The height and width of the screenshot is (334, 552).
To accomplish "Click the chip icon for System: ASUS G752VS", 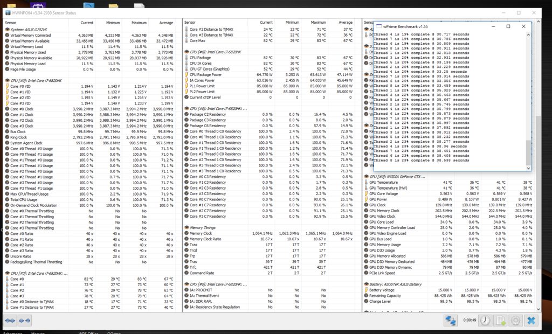I will [7, 30].
